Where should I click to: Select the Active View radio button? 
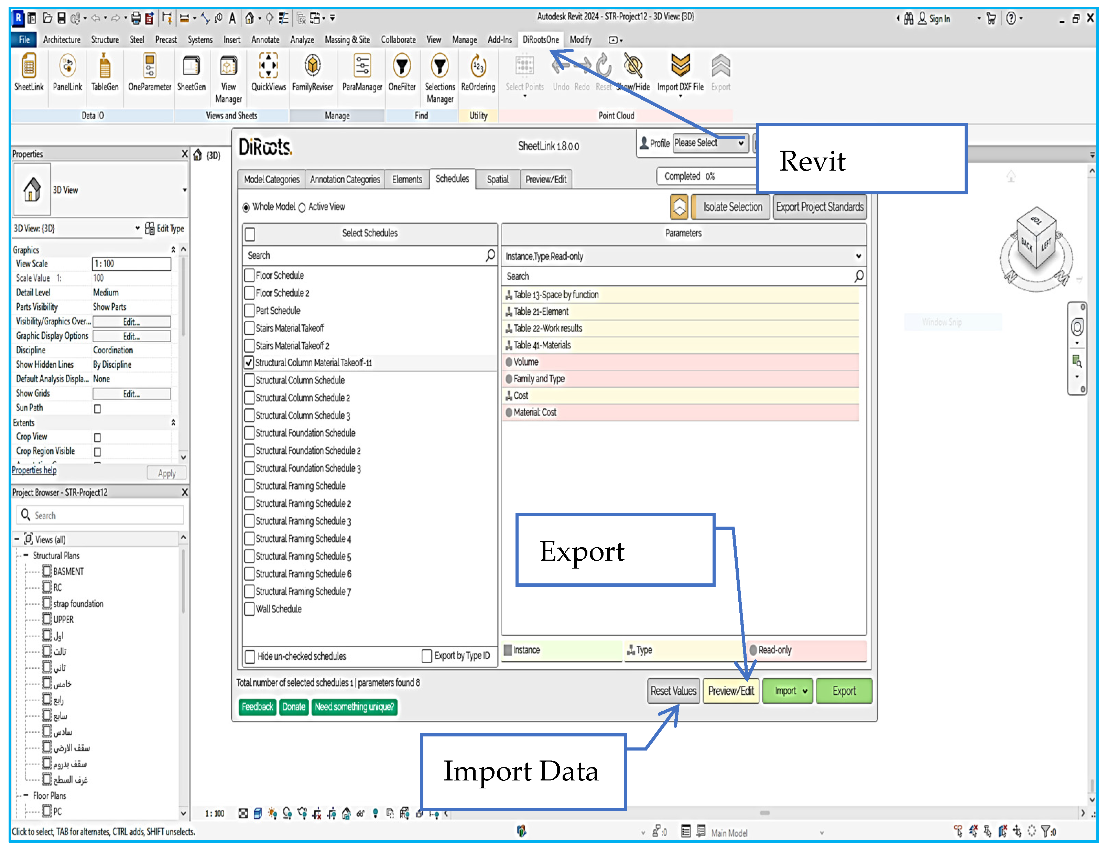click(x=302, y=207)
